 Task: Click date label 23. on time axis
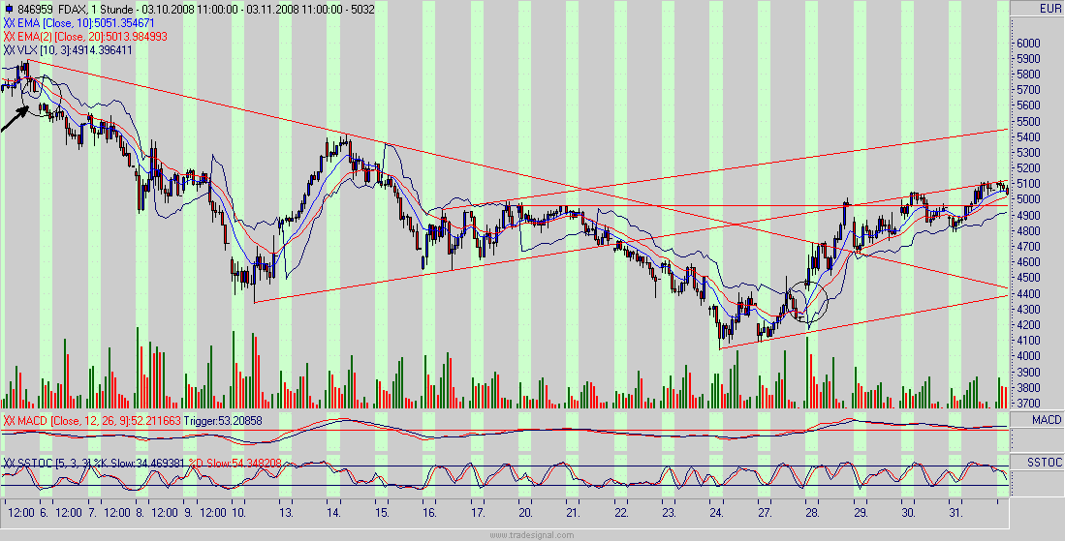(x=669, y=513)
